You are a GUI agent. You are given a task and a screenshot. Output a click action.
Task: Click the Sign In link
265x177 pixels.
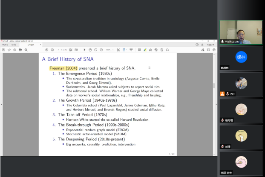click(x=211, y=45)
